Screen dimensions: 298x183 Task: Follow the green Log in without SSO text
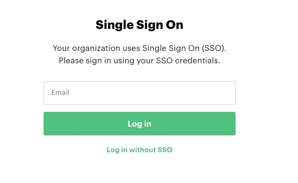tap(140, 150)
